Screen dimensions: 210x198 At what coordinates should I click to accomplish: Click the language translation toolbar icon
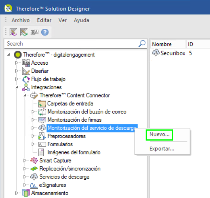[x=34, y=32]
